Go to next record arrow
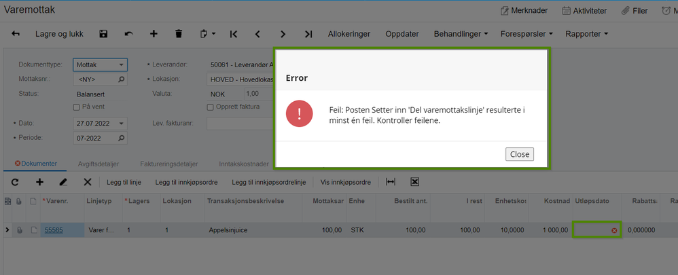The width and height of the screenshot is (678, 275). [x=283, y=34]
